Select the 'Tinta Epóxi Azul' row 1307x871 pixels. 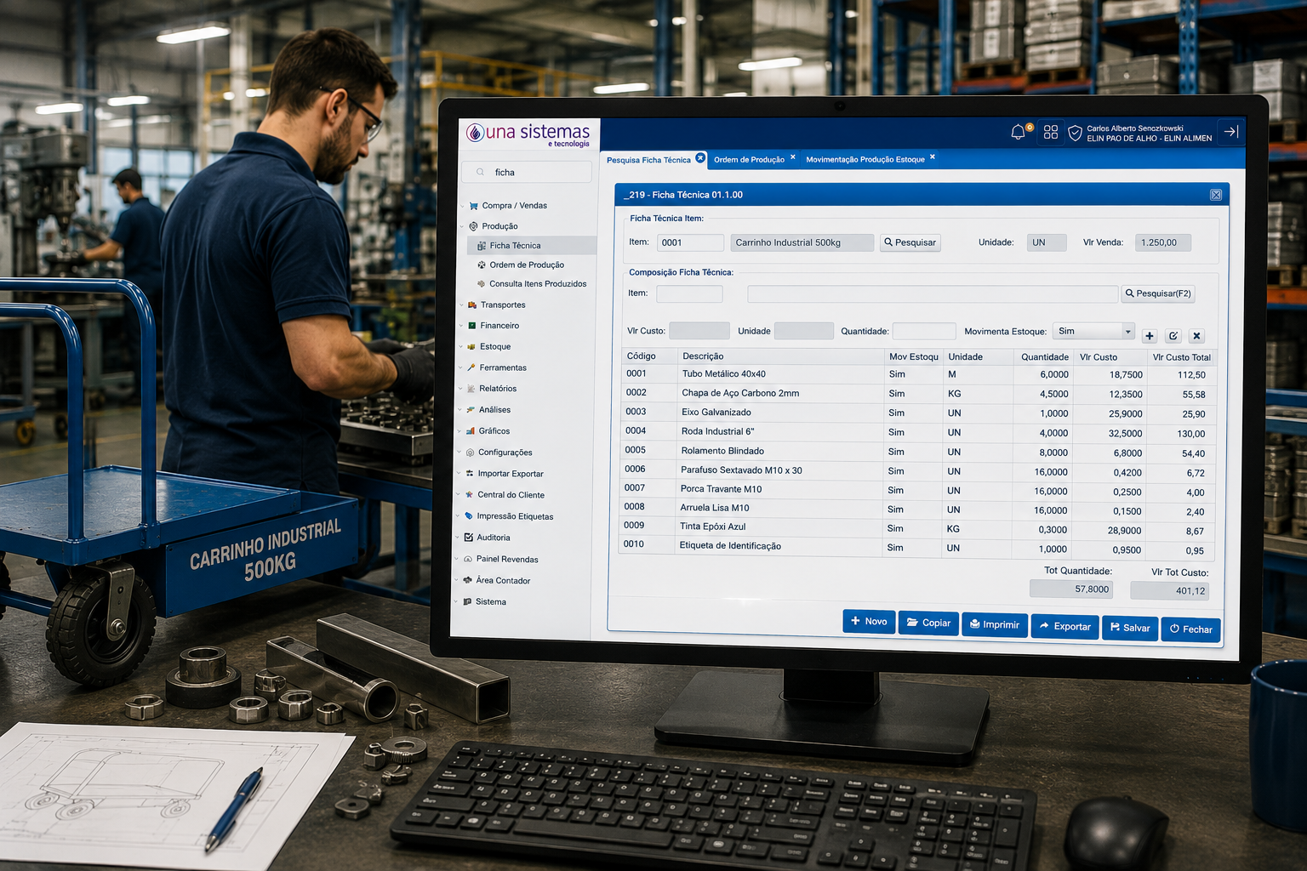tap(917, 527)
